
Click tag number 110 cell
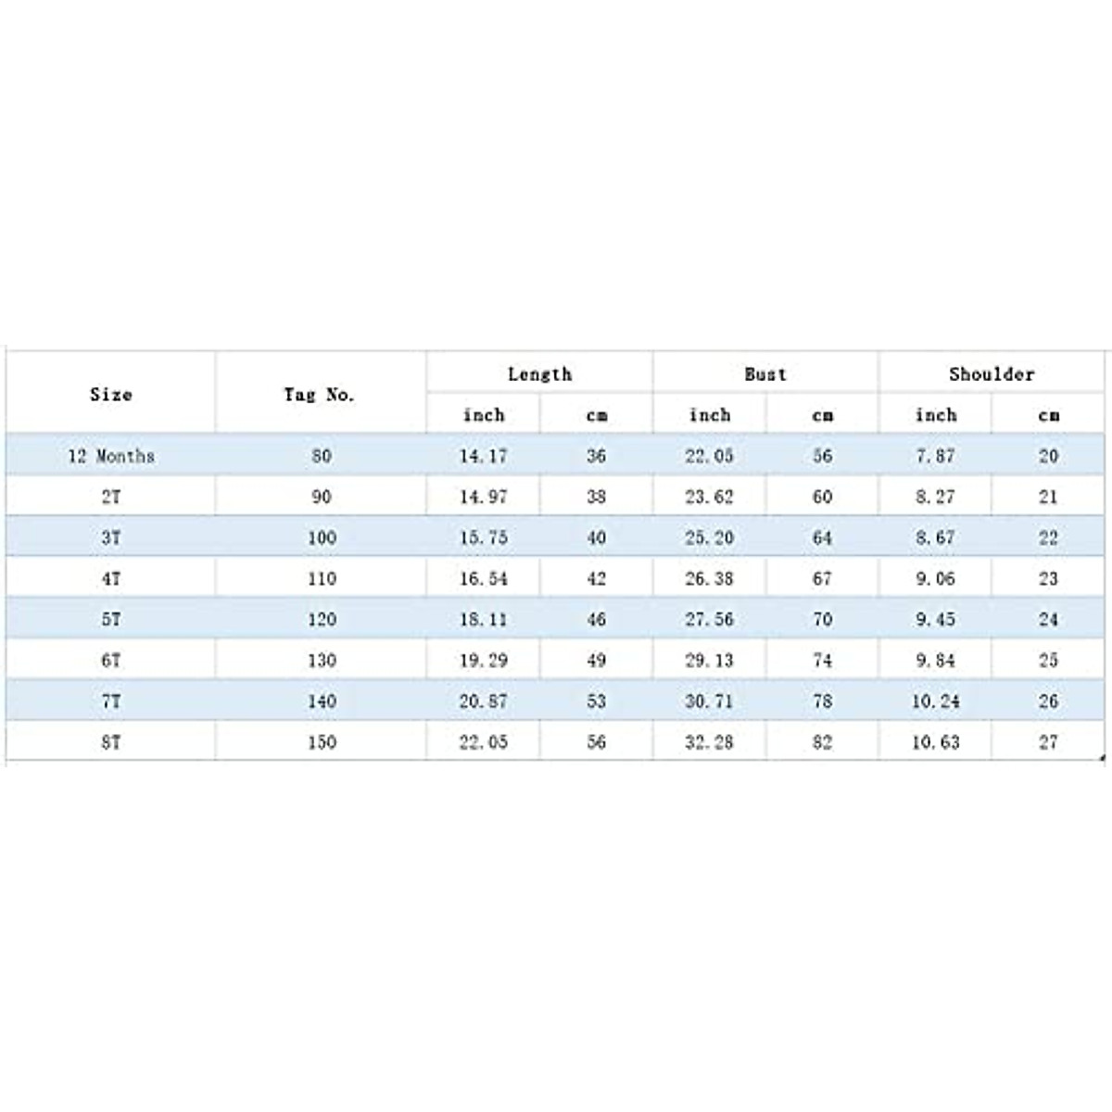[x=322, y=578]
